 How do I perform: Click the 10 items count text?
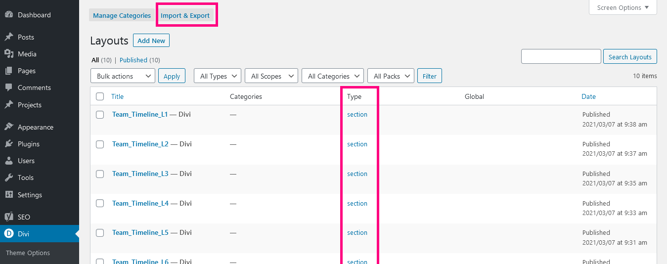click(645, 76)
